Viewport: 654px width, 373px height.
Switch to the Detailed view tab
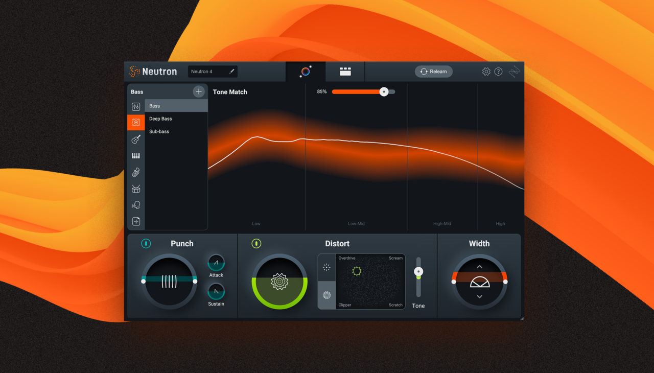345,72
